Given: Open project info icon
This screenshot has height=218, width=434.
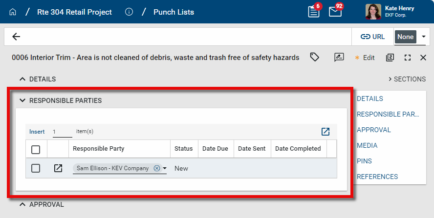Looking at the screenshot, I should point(129,12).
